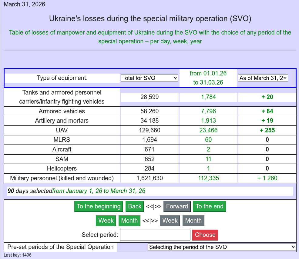299x259 pixels.
Task: Click the artillery daily change '+ 19'
Action: (x=267, y=121)
